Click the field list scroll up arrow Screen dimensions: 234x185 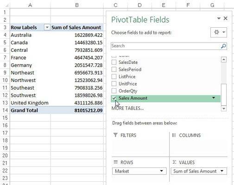pos(224,60)
